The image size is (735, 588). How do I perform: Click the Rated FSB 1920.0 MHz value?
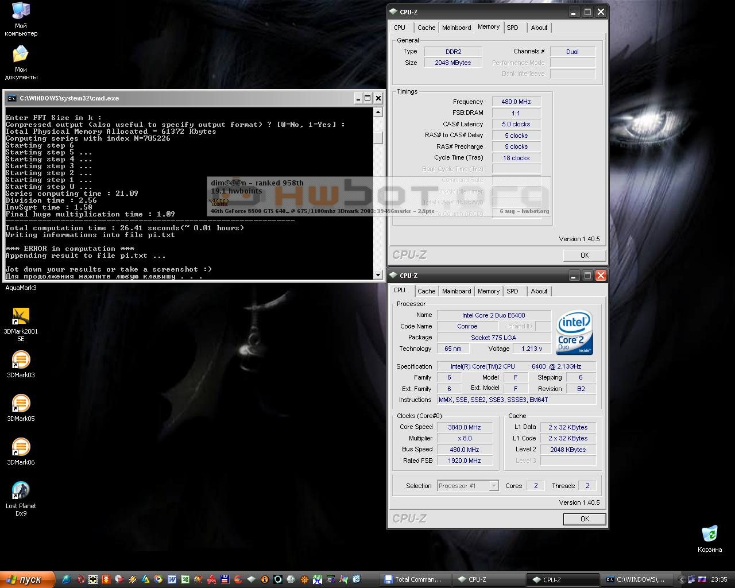click(464, 461)
